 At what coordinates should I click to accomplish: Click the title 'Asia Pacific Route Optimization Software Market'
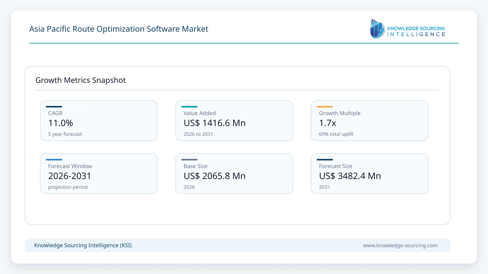pyautogui.click(x=119, y=29)
